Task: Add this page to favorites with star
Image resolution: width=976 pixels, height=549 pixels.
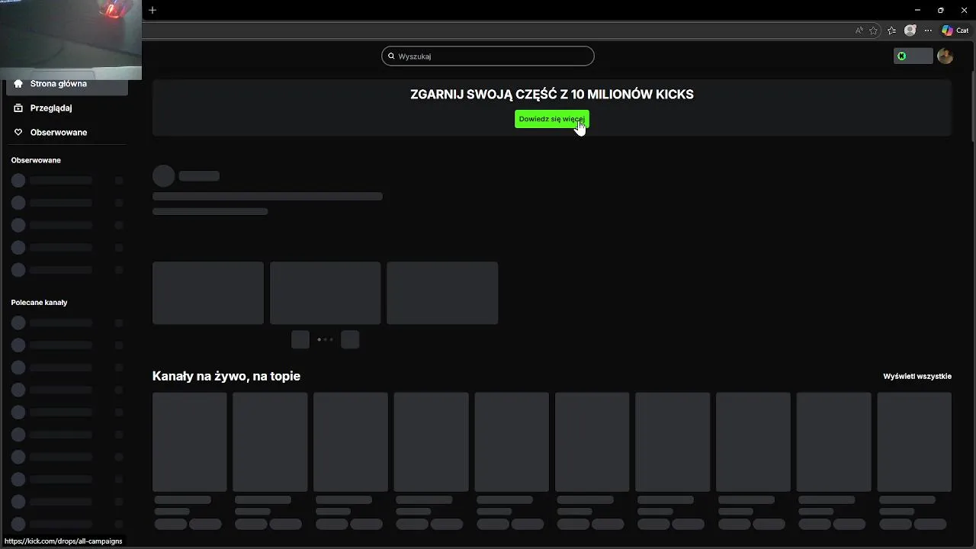Action: 874,30
